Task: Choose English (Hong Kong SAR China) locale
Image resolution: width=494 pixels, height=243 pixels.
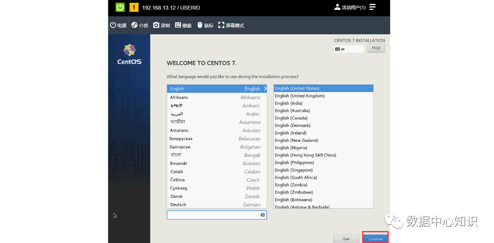Action: pyautogui.click(x=324, y=155)
